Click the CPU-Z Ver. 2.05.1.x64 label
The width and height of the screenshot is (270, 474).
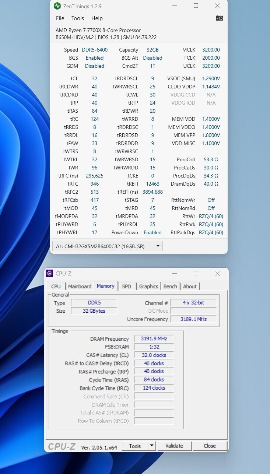click(x=99, y=447)
